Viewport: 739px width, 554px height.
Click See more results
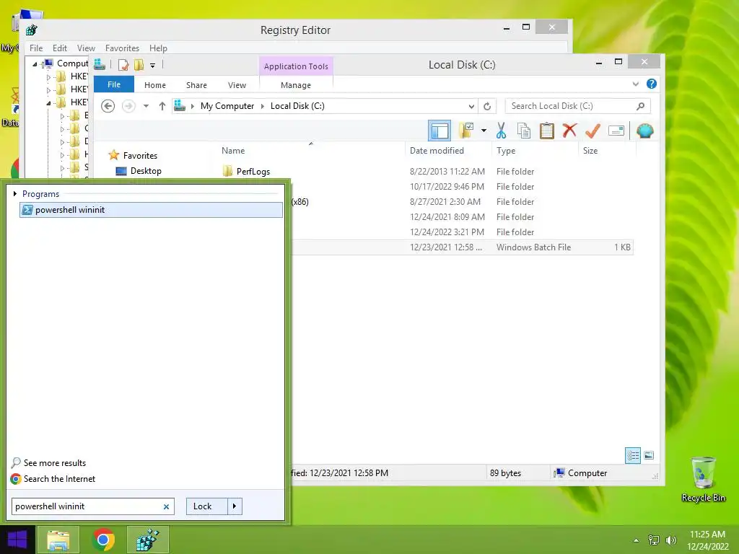point(55,463)
